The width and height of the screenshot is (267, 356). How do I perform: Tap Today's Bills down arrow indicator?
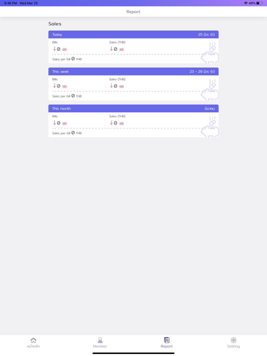tap(54, 49)
